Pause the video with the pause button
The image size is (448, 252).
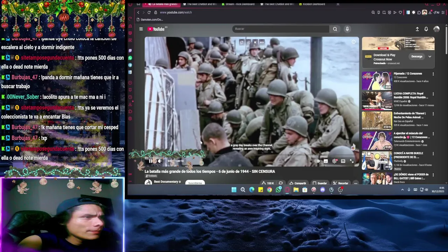[x=150, y=161]
